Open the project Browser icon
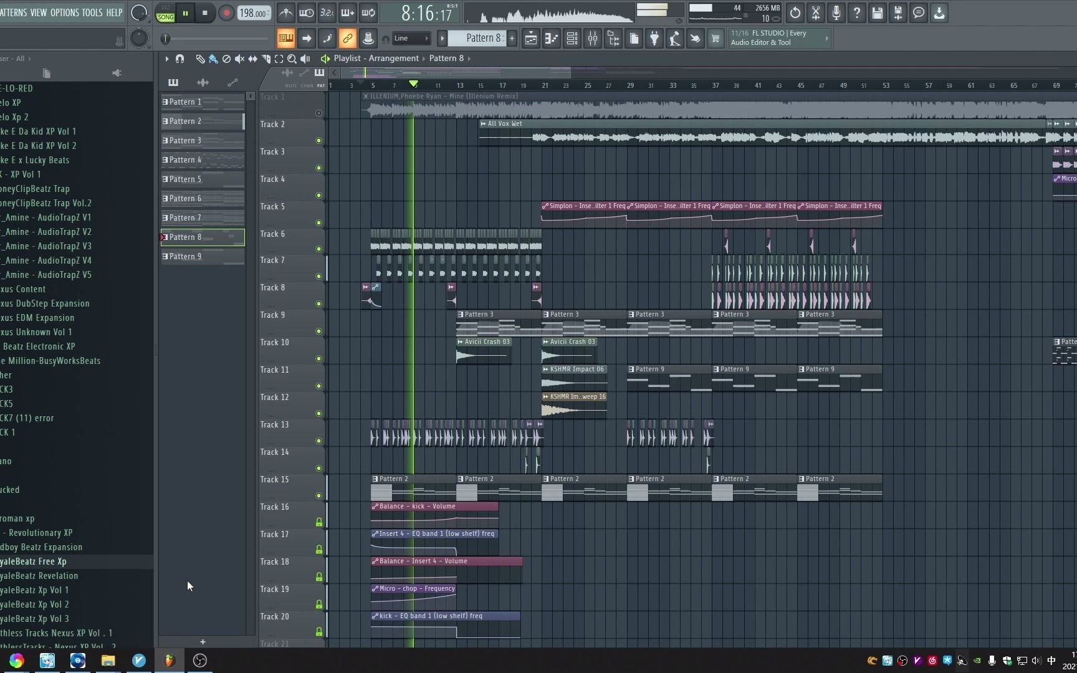The image size is (1077, 673). pos(613,39)
